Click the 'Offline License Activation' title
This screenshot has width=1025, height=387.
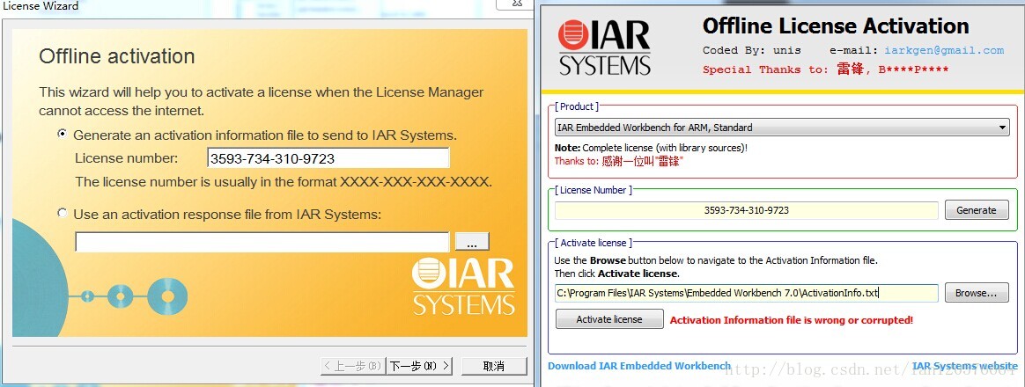(x=836, y=26)
